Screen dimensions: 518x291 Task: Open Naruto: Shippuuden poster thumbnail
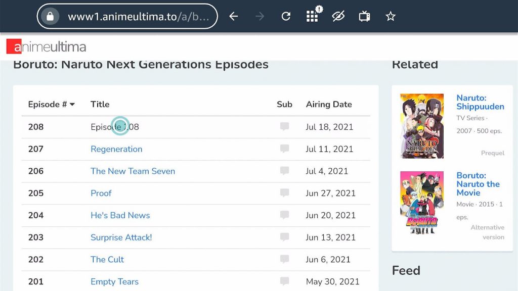422,126
